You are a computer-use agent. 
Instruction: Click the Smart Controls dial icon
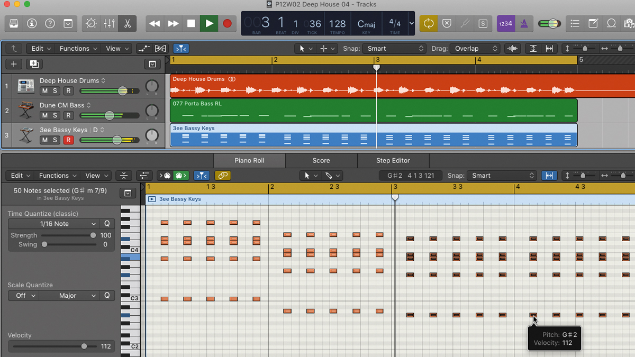[91, 23]
